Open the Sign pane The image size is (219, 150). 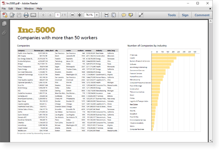tap(185, 15)
